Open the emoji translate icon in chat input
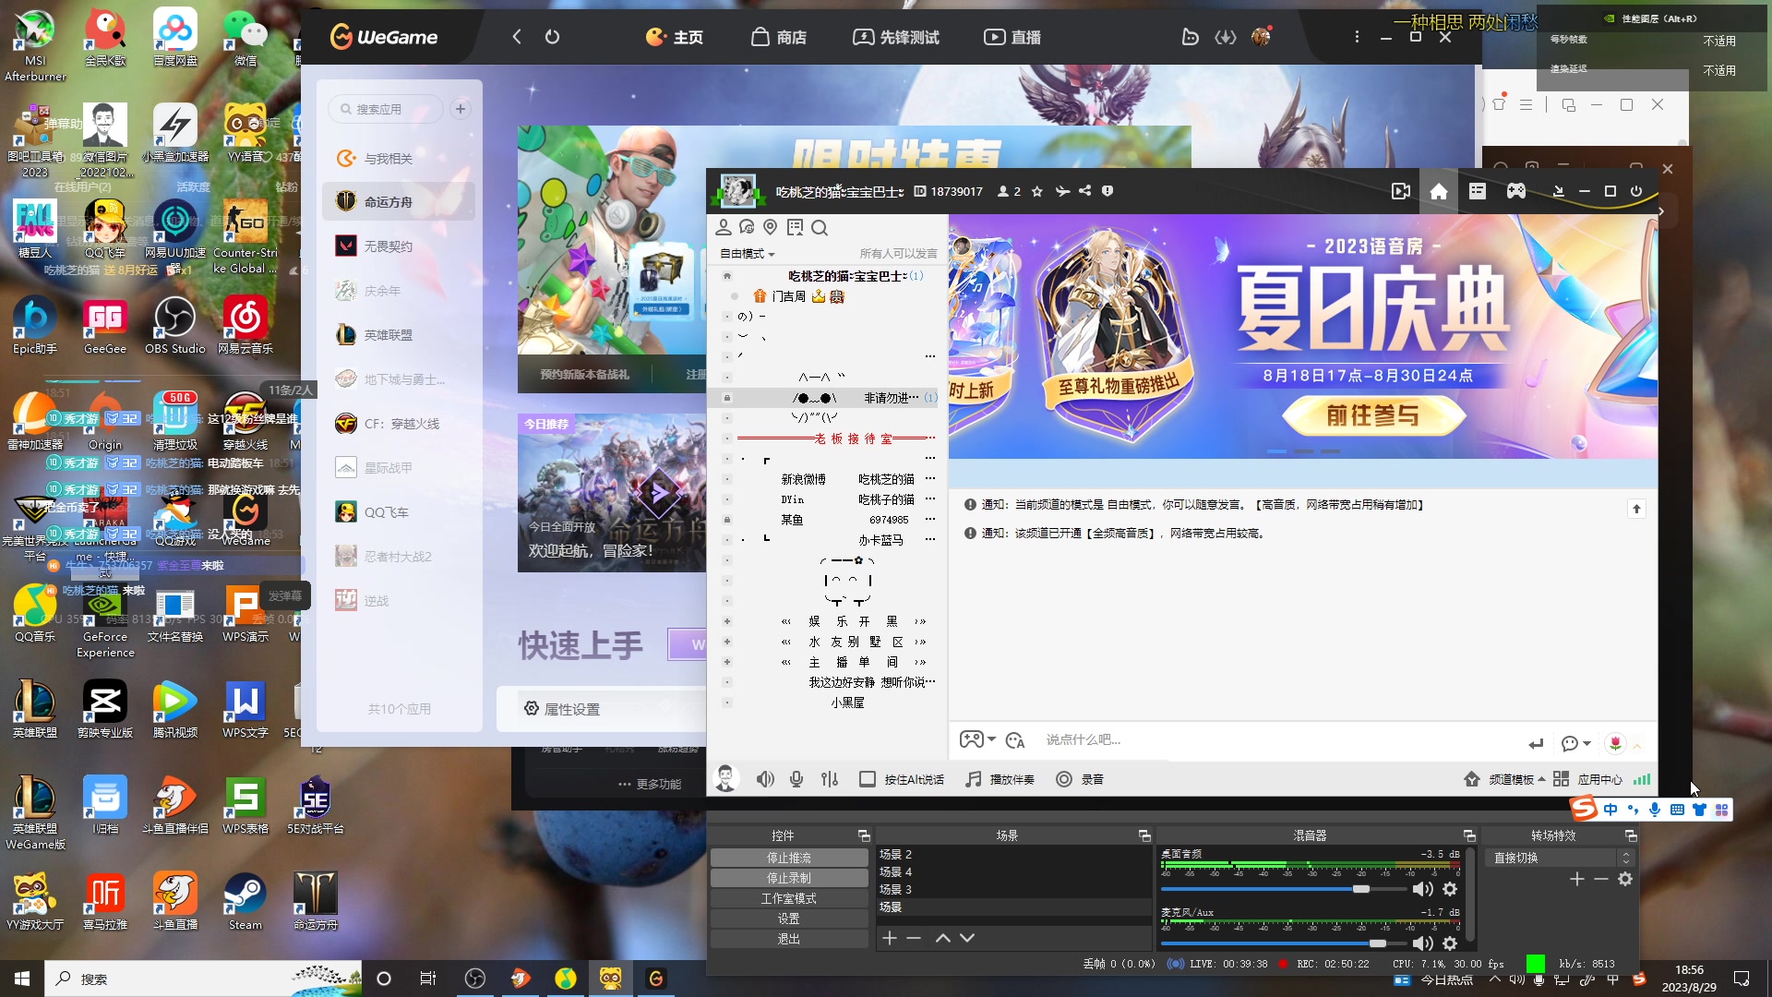Screen dimensions: 1772x997 coord(1015,740)
